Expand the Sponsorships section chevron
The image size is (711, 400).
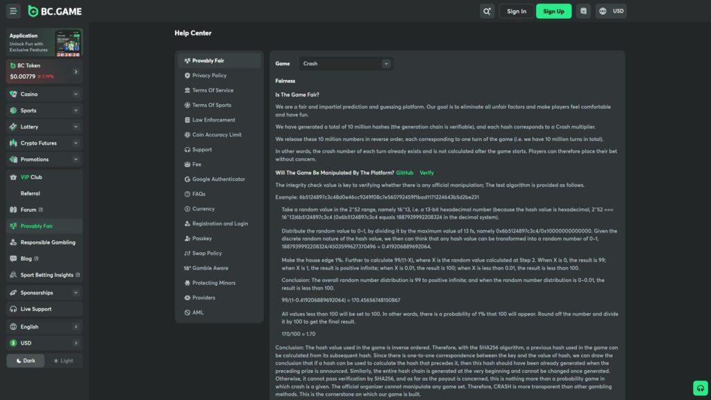pos(76,293)
